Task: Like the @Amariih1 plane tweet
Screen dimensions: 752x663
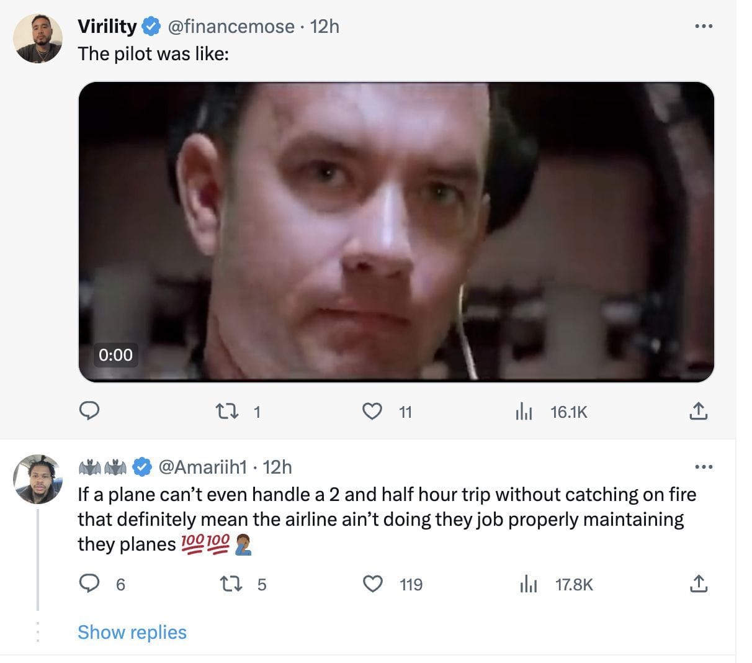Action: click(x=372, y=584)
